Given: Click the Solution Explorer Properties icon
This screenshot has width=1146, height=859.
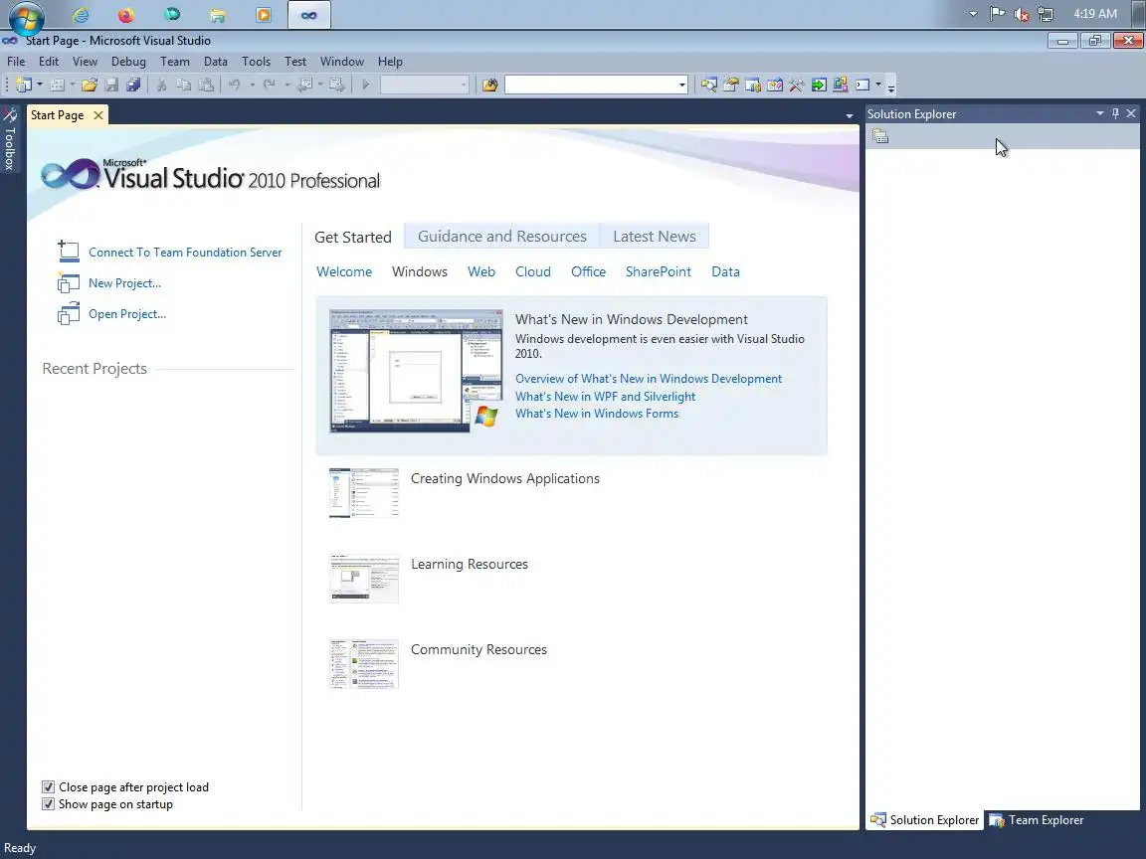Looking at the screenshot, I should point(880,136).
